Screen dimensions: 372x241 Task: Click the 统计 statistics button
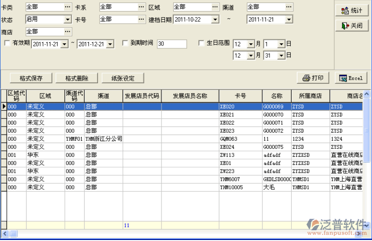coord(351,11)
